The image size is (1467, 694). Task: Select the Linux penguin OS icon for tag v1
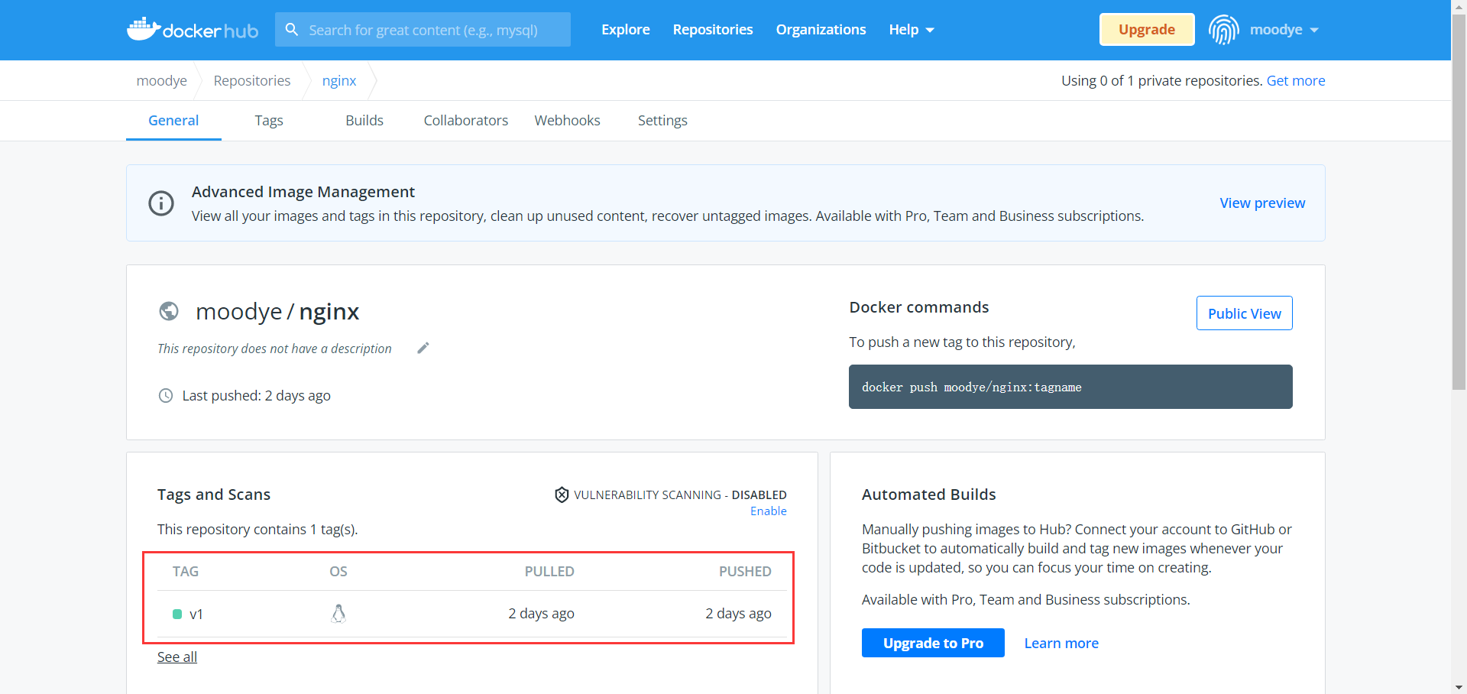pyautogui.click(x=338, y=613)
